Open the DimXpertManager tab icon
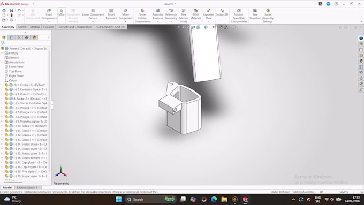364x205 pixels. tap(26, 37)
